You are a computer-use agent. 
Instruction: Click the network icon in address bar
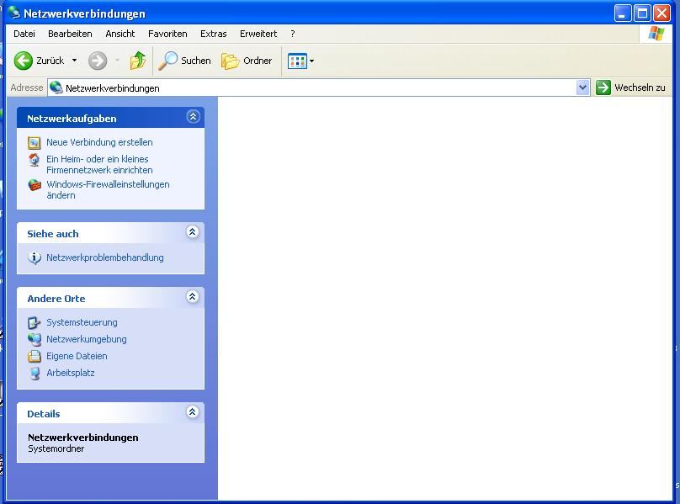click(56, 88)
